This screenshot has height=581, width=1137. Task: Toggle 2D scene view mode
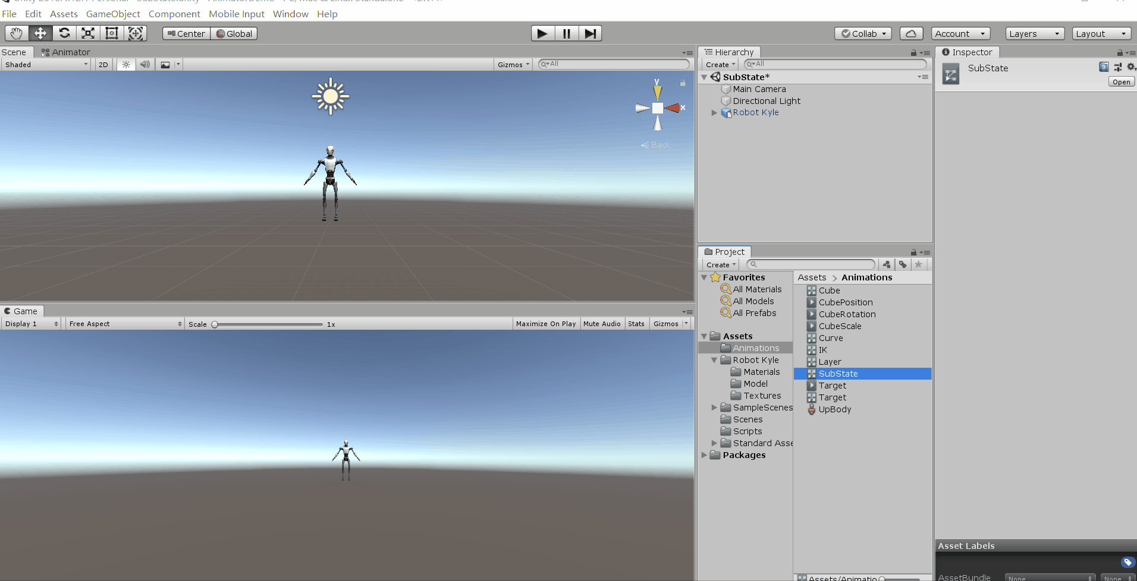point(103,65)
